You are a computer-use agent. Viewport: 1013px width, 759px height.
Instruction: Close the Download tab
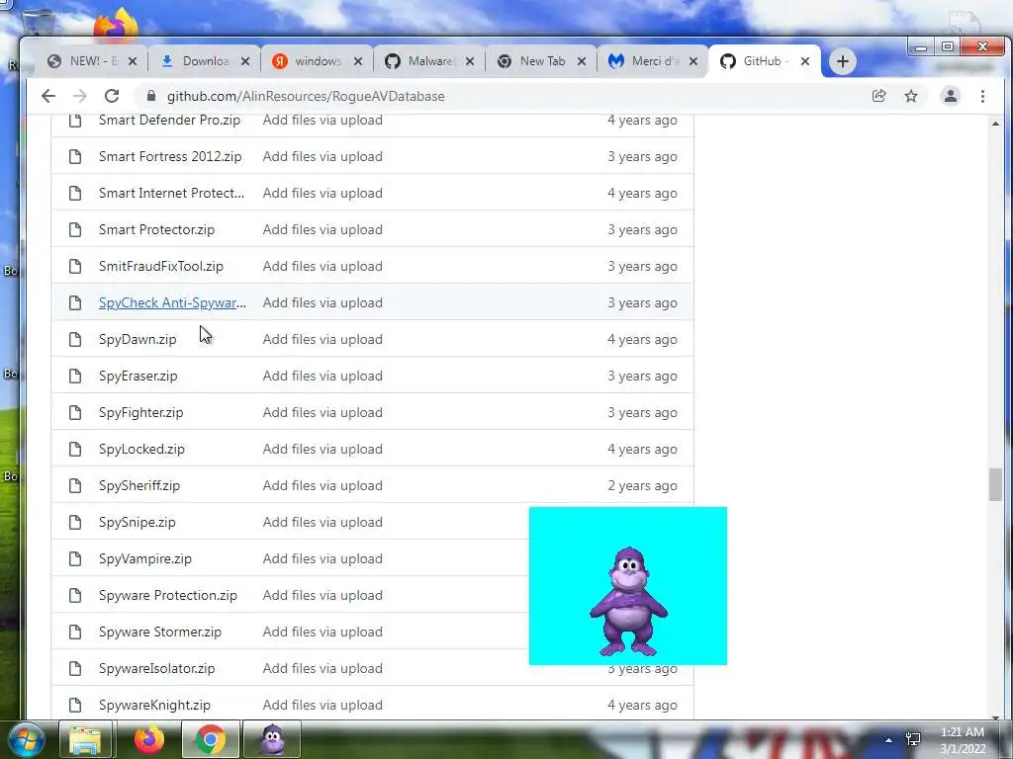pyautogui.click(x=245, y=61)
